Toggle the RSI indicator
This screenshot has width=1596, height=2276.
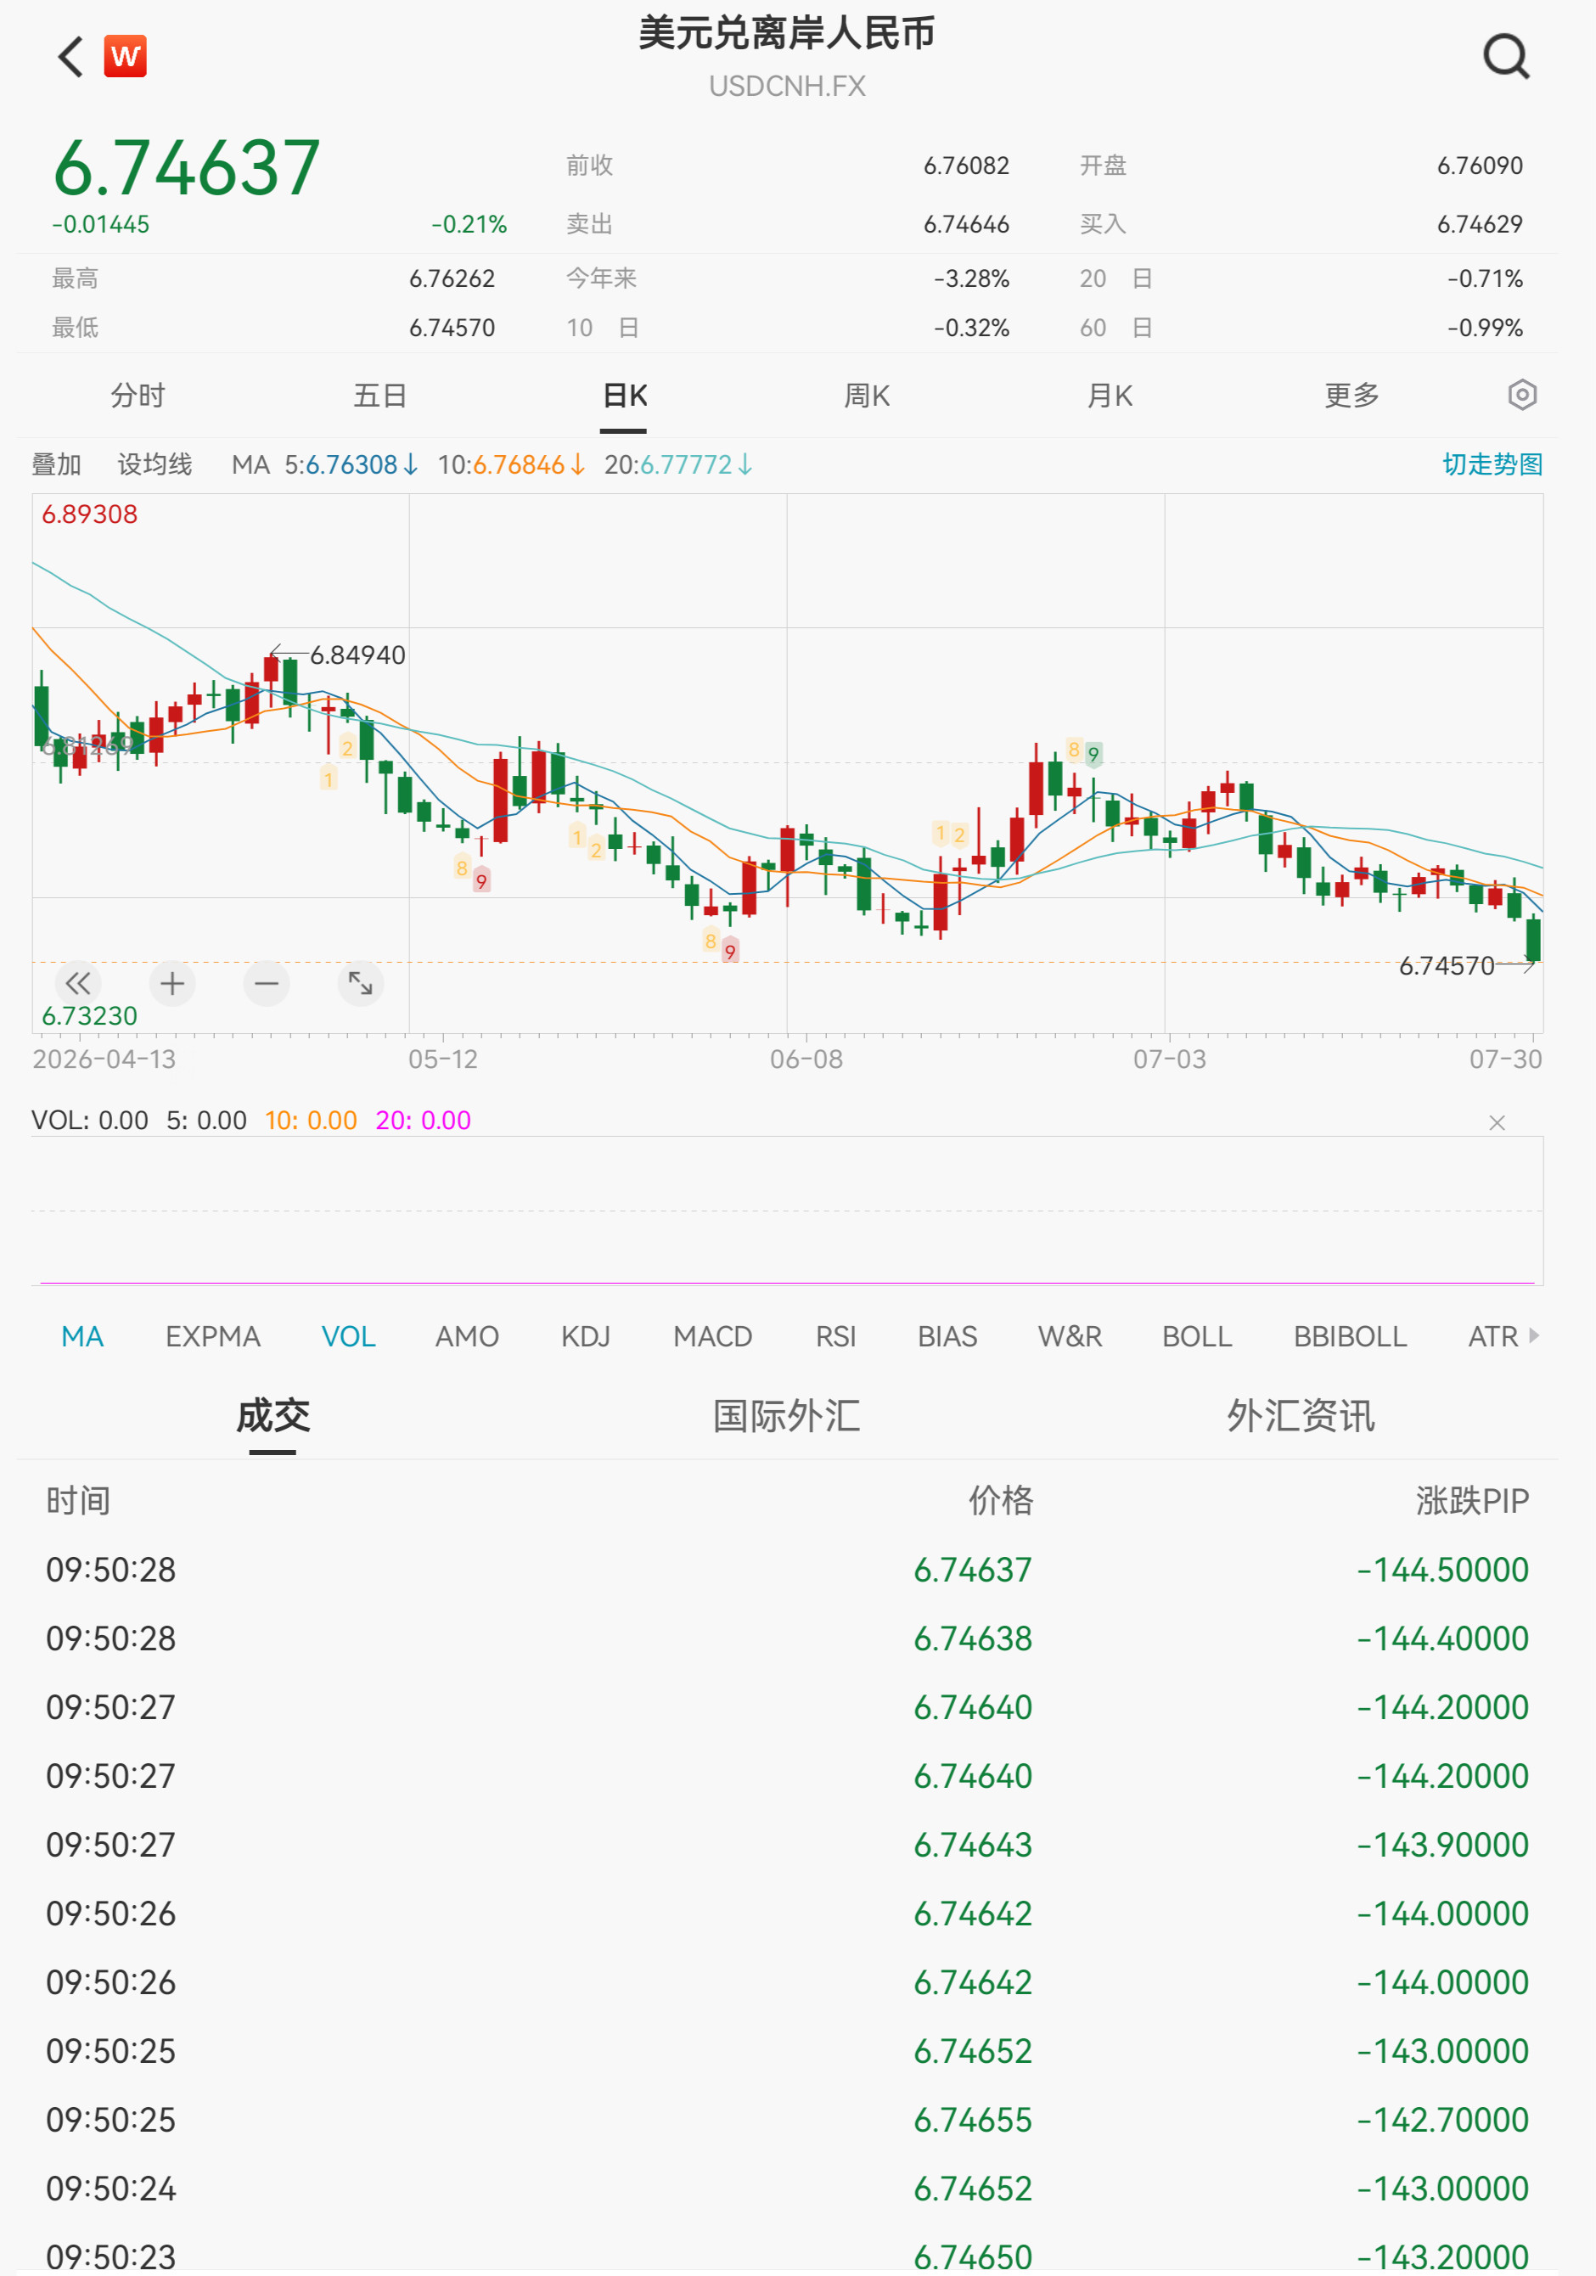click(835, 1336)
